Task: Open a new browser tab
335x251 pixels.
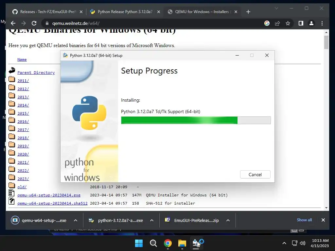Action: click(248, 12)
